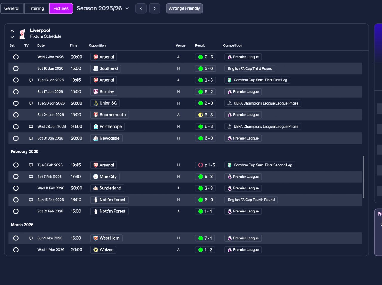Click the green win indicator for 9 - 0
The width and height of the screenshot is (382, 285).
pyautogui.click(x=201, y=103)
